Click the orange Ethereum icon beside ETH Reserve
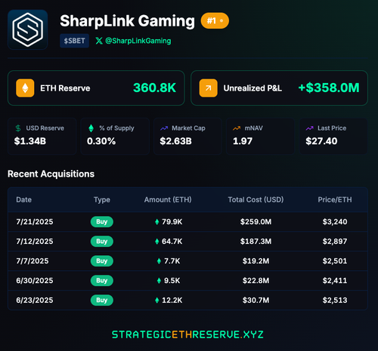The image size is (378, 351). (x=25, y=88)
